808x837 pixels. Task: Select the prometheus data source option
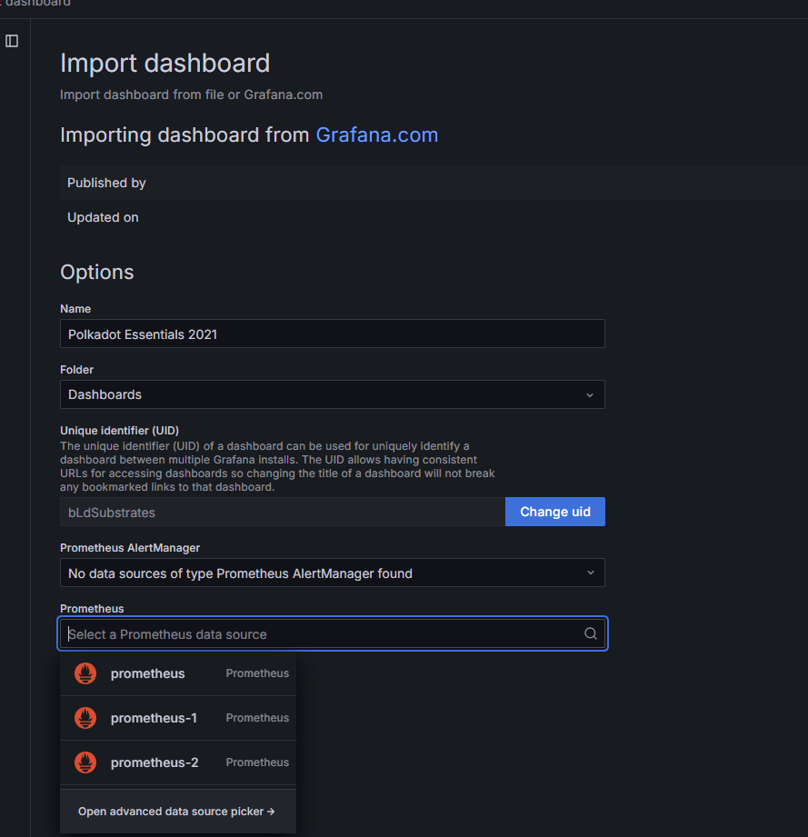click(178, 673)
